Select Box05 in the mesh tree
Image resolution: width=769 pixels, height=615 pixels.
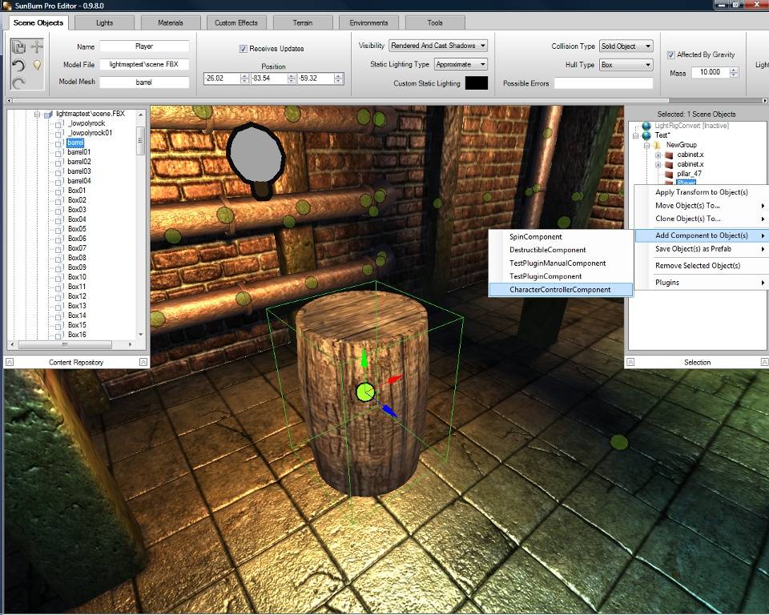(77, 229)
